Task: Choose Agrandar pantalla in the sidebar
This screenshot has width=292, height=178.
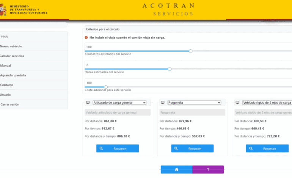Action: coord(33,75)
